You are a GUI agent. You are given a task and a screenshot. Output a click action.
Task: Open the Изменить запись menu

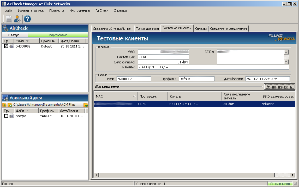point(31,10)
